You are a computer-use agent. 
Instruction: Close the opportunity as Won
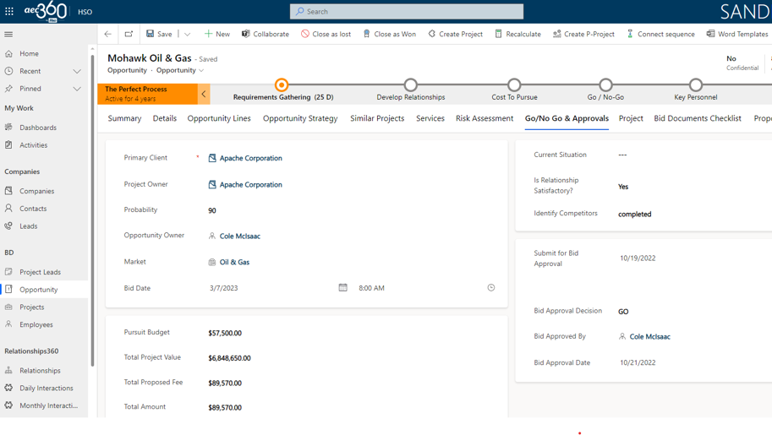(x=389, y=34)
